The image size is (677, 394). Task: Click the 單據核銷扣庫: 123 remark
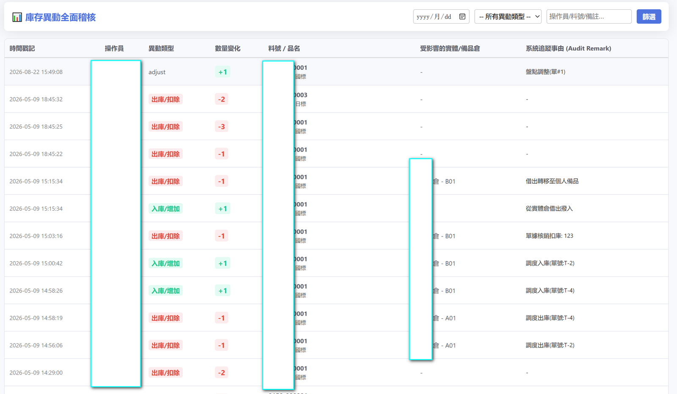click(x=550, y=236)
